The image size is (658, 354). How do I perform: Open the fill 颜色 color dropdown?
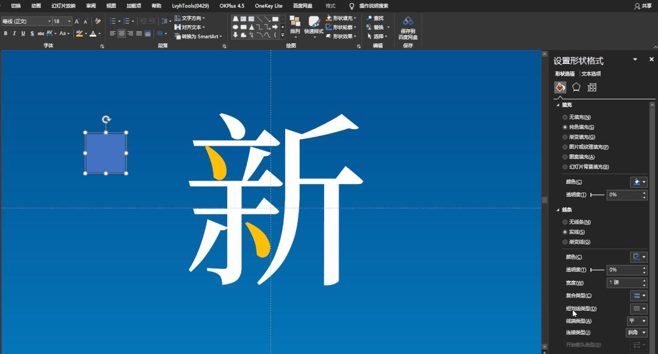pos(639,181)
